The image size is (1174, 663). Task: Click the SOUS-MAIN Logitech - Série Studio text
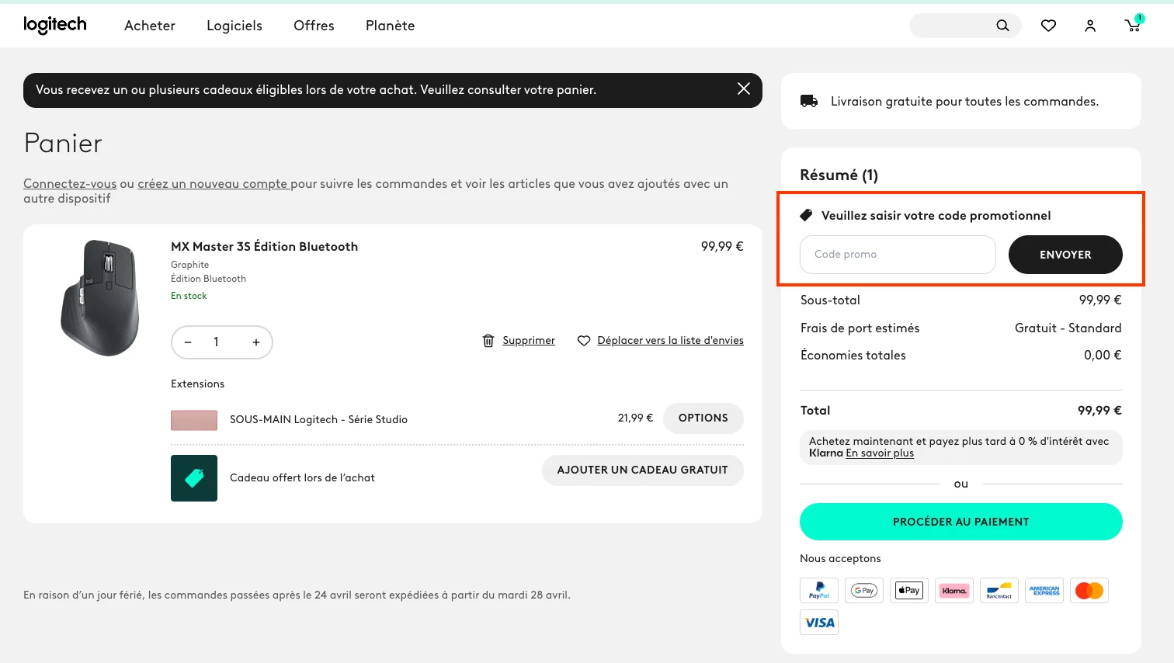pos(318,419)
